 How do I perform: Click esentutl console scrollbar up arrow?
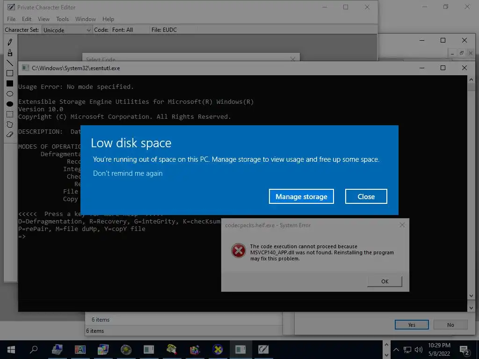(x=471, y=79)
